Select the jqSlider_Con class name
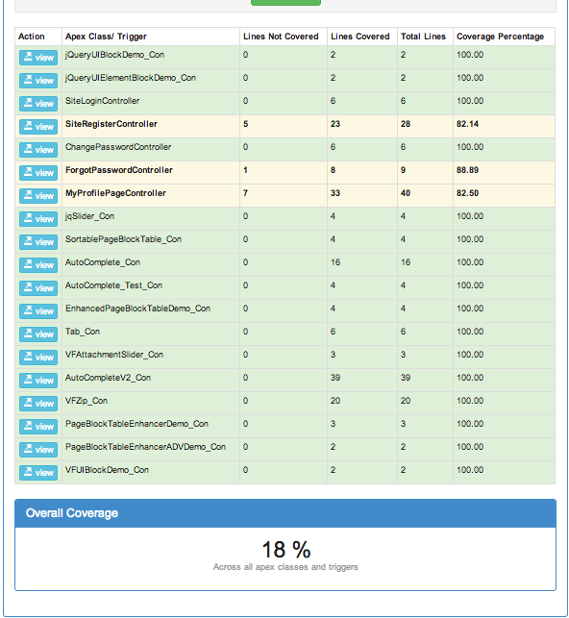 [89, 216]
